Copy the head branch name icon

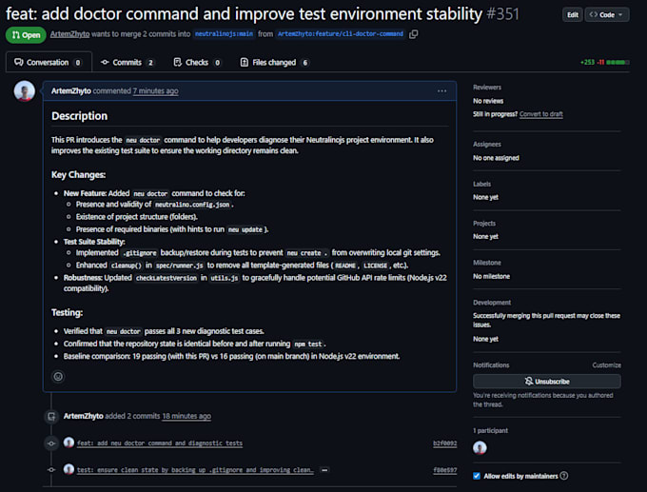pyautogui.click(x=414, y=34)
